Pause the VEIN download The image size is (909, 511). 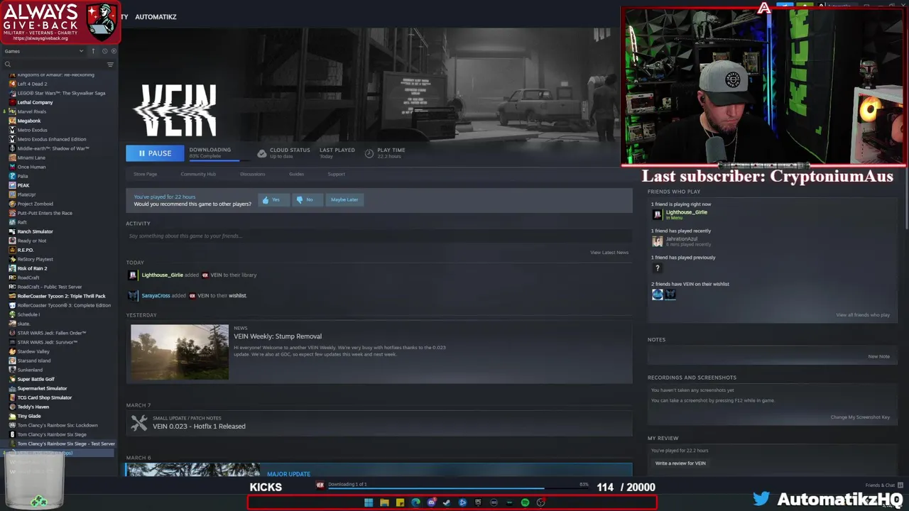(155, 153)
